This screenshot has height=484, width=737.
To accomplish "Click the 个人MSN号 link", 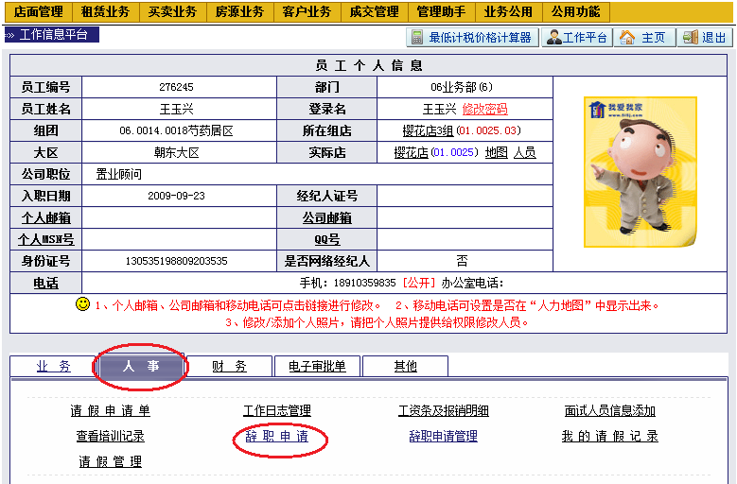I will coord(46,239).
